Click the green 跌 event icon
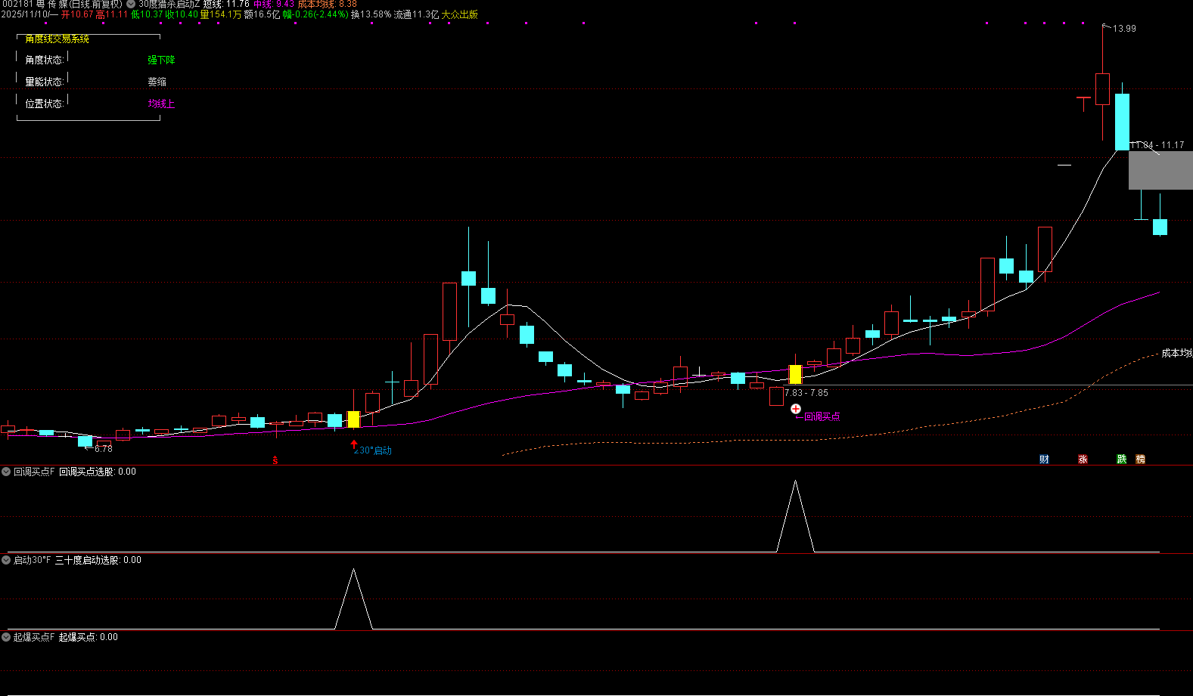This screenshot has height=696, width=1193. point(1121,459)
